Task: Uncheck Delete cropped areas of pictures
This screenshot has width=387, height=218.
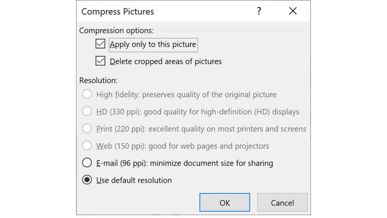Action: tap(100, 61)
